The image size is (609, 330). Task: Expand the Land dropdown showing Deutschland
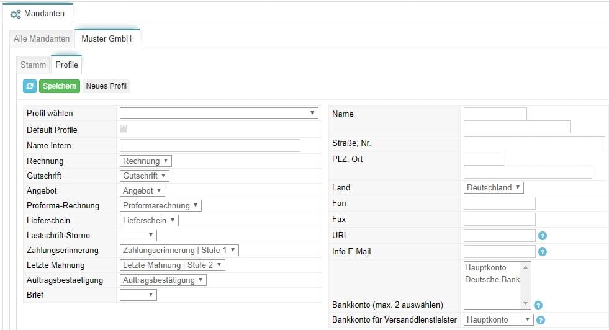[494, 187]
